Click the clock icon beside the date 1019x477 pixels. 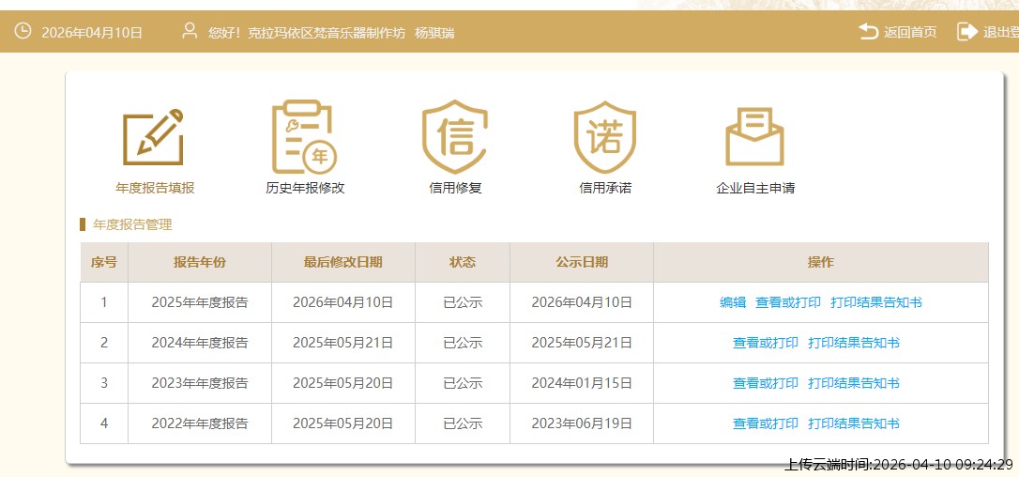[23, 32]
